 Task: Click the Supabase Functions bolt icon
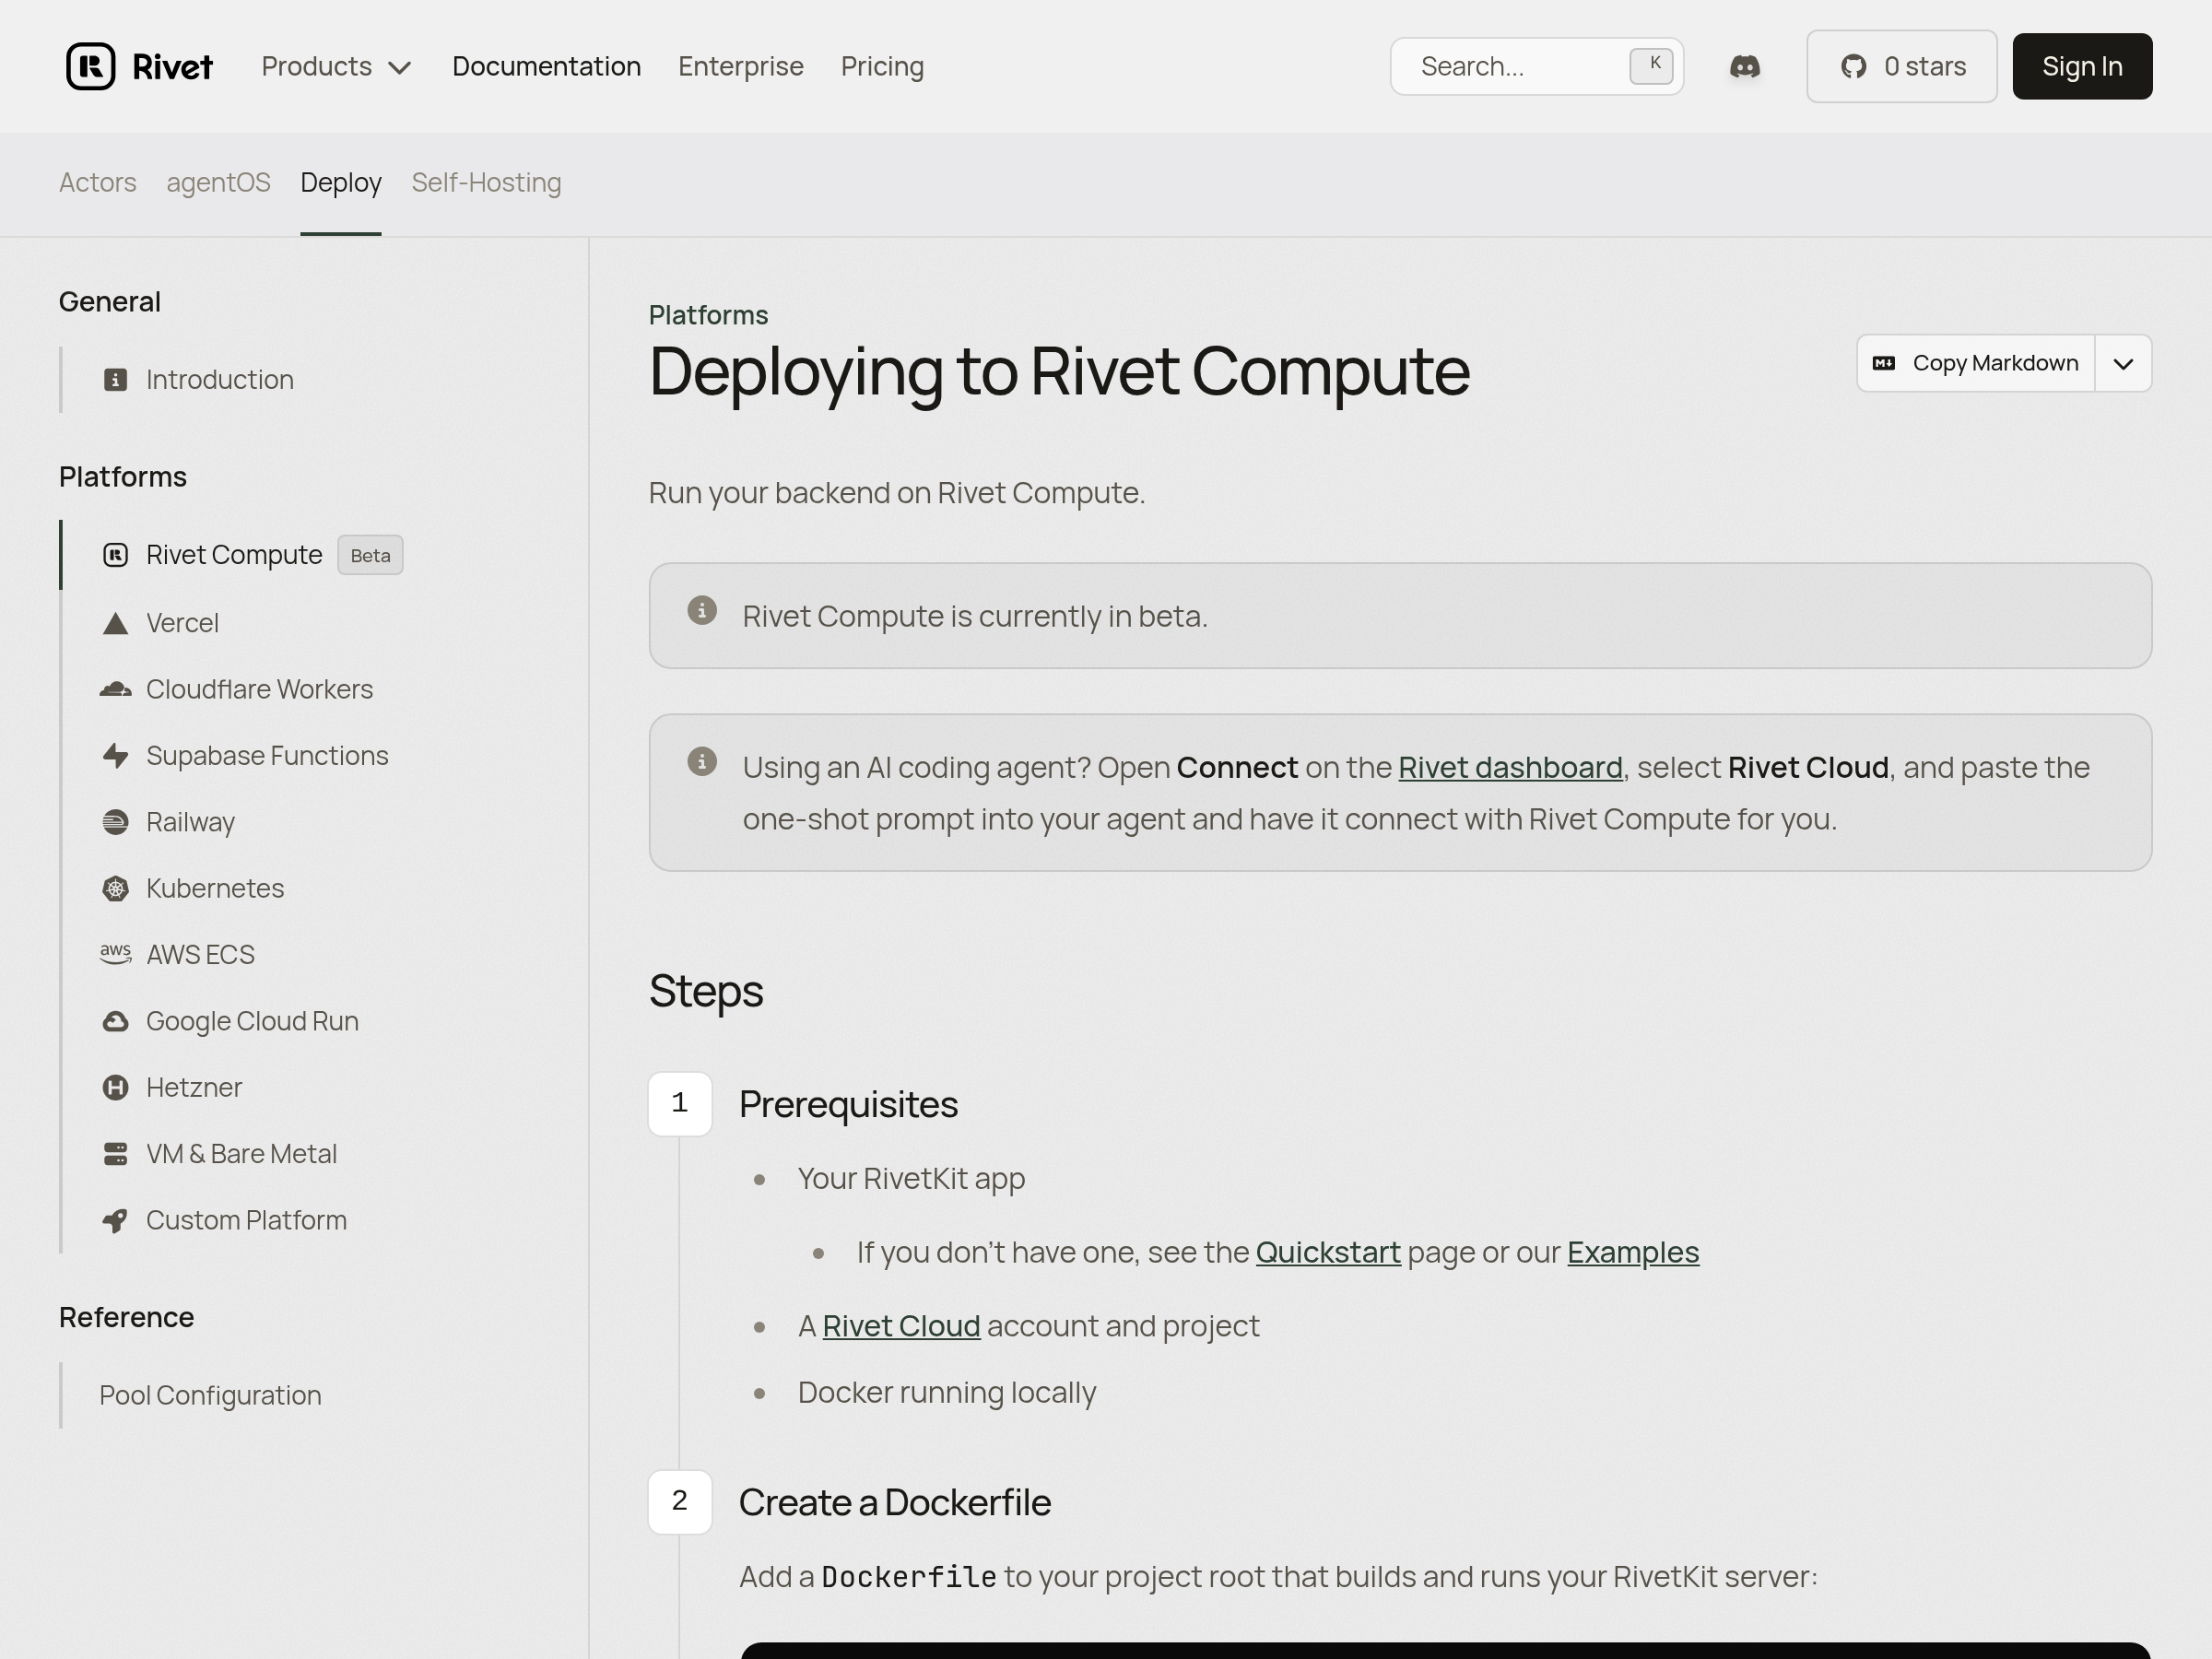115,756
